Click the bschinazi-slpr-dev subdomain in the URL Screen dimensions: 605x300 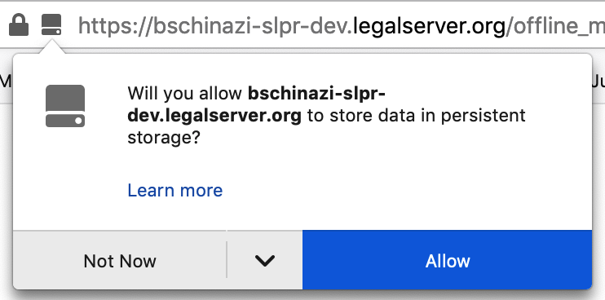tap(247, 26)
